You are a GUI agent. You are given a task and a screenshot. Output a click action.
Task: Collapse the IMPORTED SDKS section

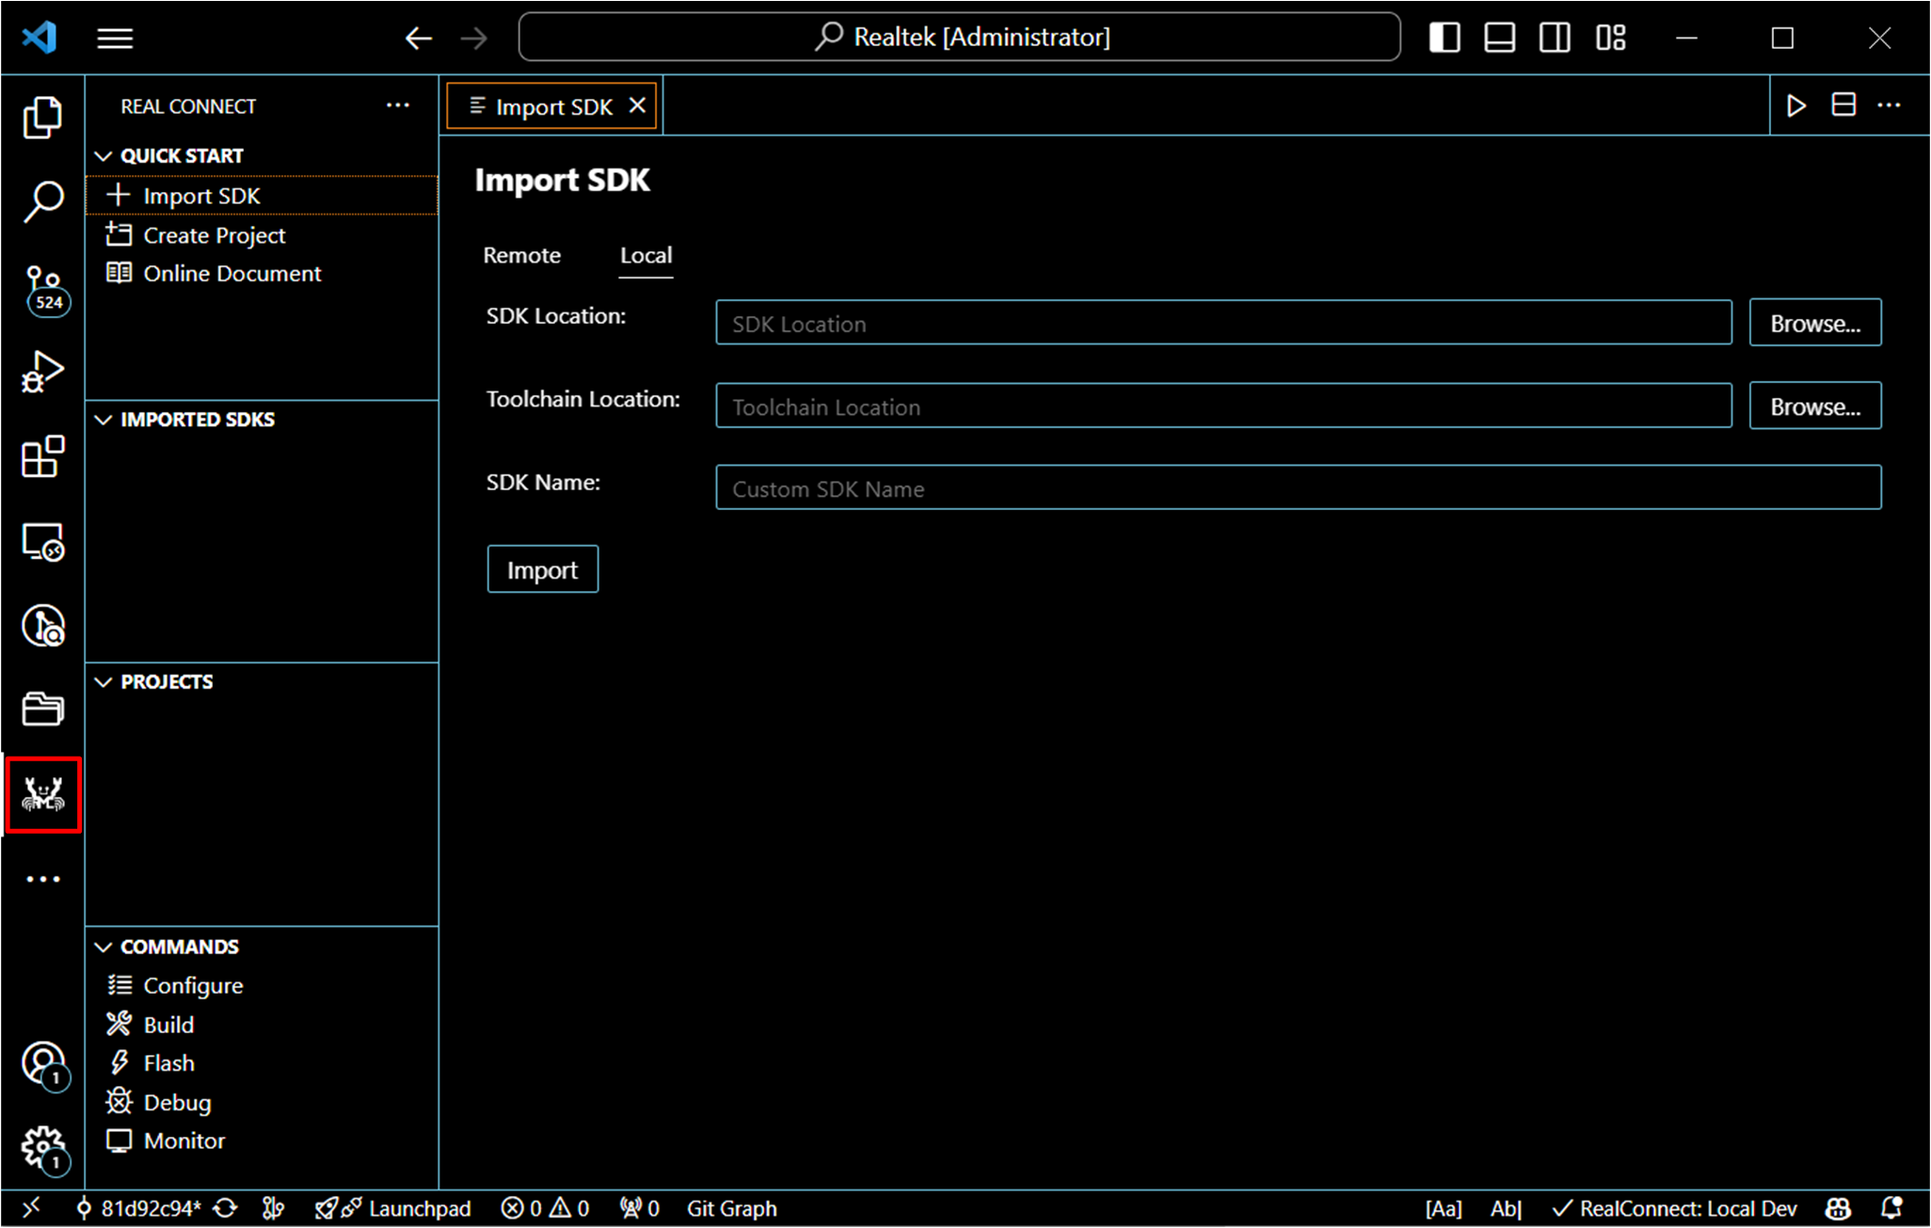point(197,420)
